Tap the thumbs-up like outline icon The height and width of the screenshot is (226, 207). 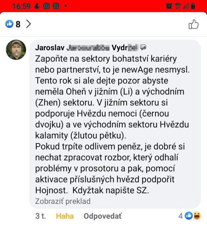pos(194,24)
